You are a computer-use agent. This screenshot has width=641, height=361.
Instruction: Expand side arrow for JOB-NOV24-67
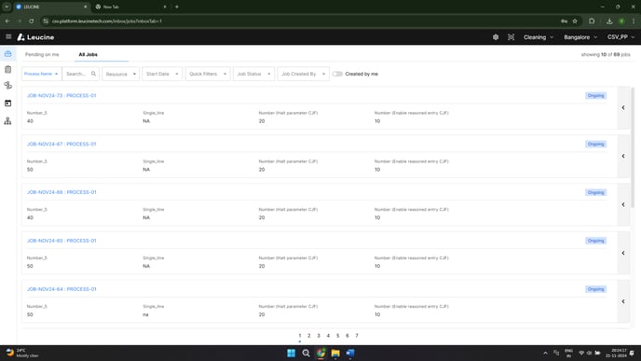point(623,156)
